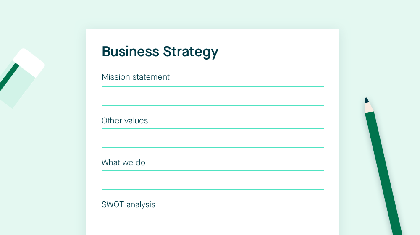Viewport: 420px width, 235px height.
Task: Click the Mission statement label
Action: coord(136,77)
